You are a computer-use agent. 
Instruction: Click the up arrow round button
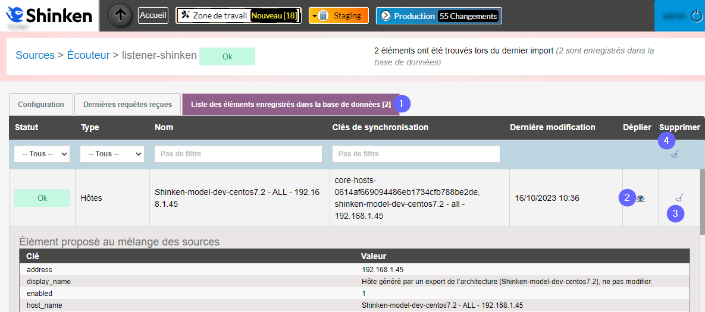tap(121, 15)
